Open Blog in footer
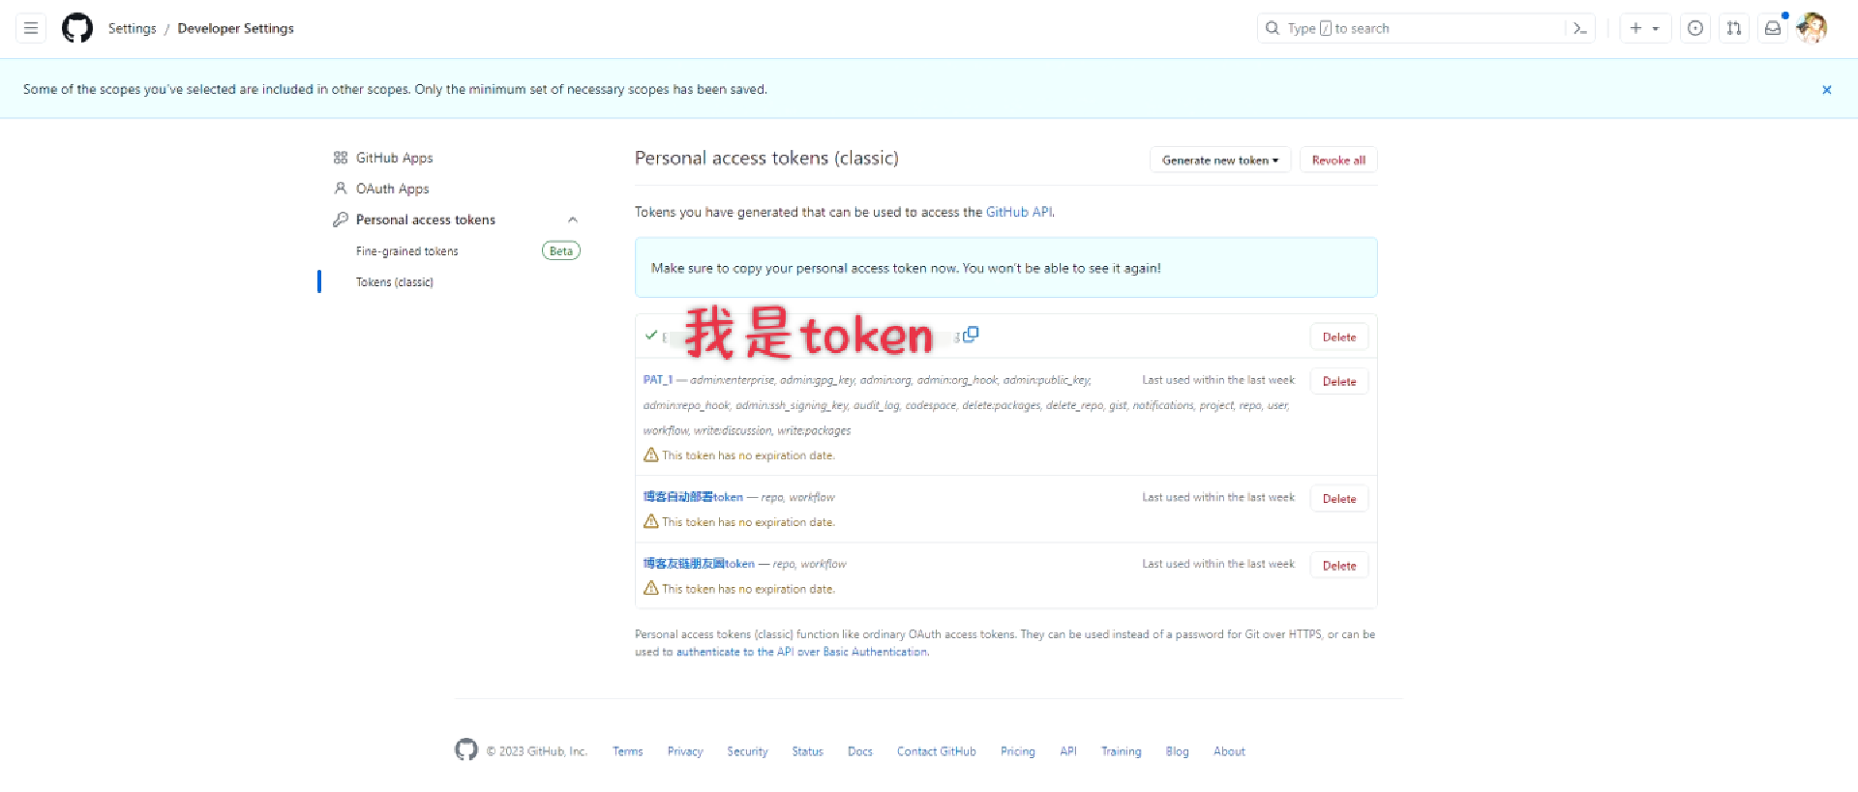This screenshot has width=1858, height=792. click(x=1177, y=751)
